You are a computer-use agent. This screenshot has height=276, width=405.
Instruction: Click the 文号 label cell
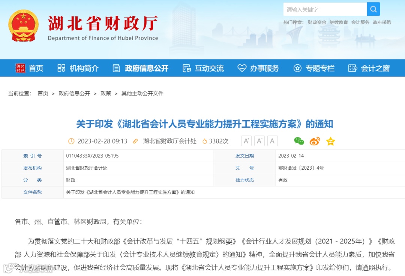pos(244,168)
